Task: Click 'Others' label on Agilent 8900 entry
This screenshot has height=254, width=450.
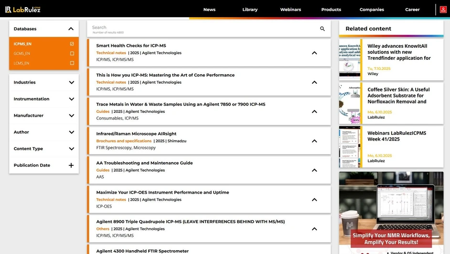Action: [x=103, y=229]
